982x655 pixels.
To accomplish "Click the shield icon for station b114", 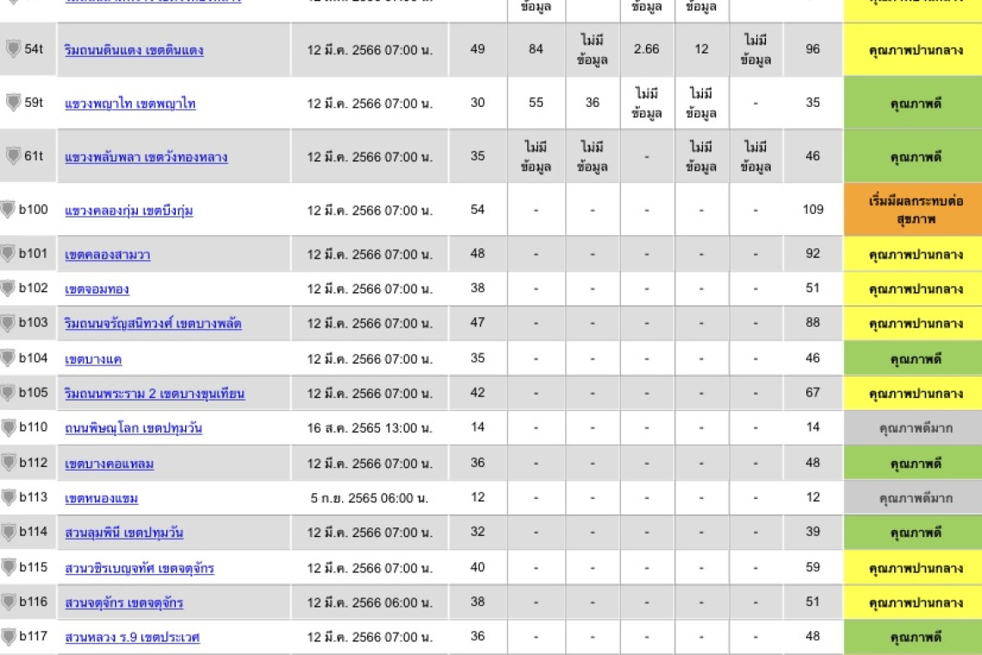I will (x=8, y=533).
